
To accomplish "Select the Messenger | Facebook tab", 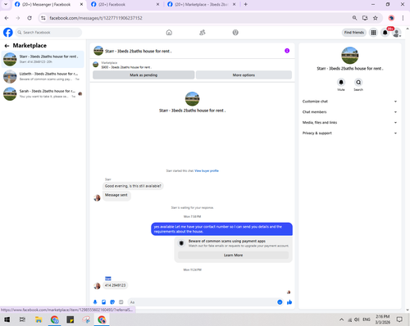I will click(x=49, y=5).
